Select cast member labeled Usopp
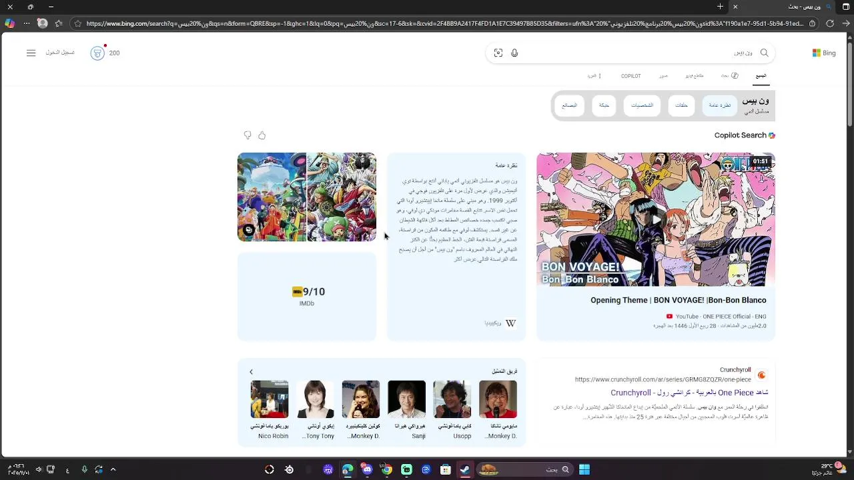The width and height of the screenshot is (854, 480). coord(452,409)
